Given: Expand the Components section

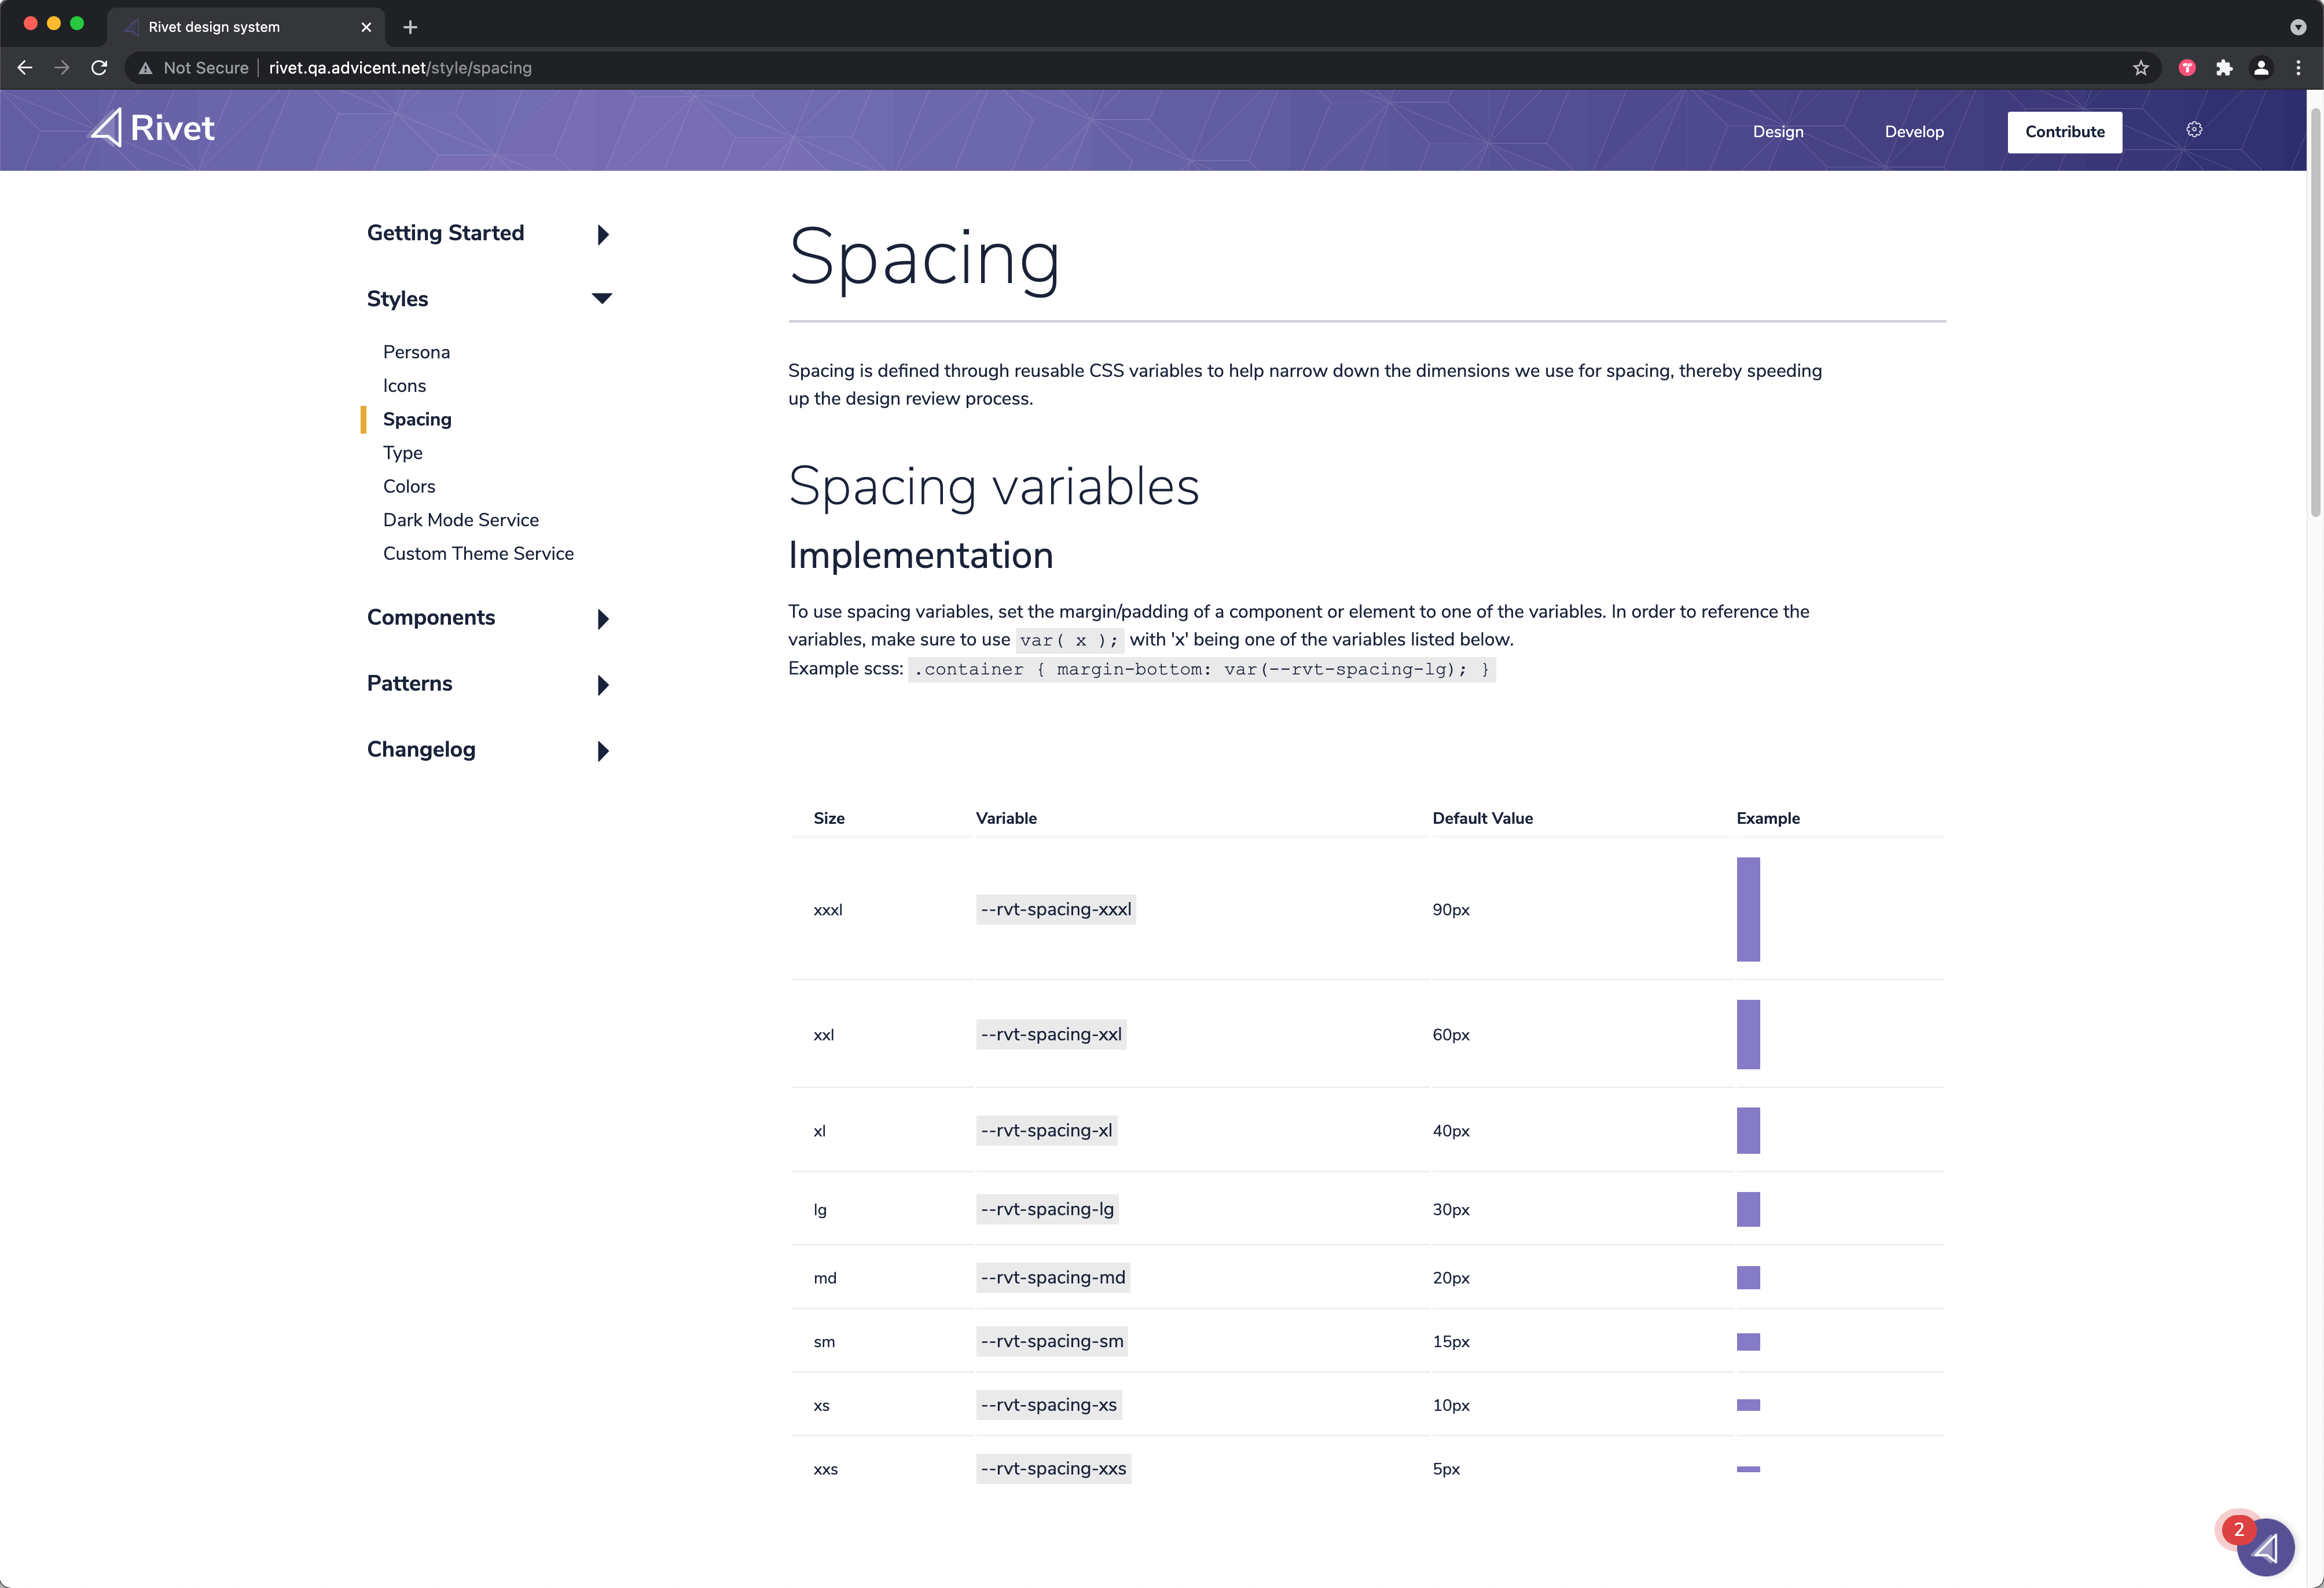Looking at the screenshot, I should (603, 619).
